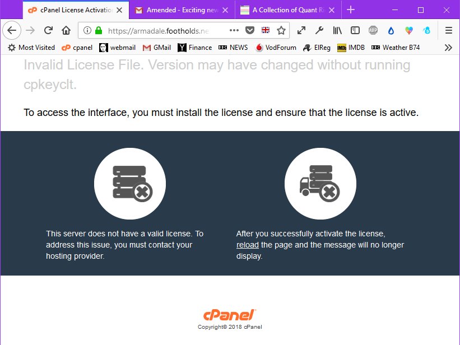Maximize the Firefox window
Viewport: 460px width, 345px height.
pos(421,10)
